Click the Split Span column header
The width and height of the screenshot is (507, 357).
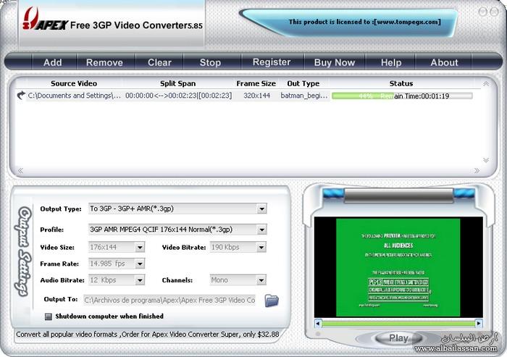tap(178, 83)
